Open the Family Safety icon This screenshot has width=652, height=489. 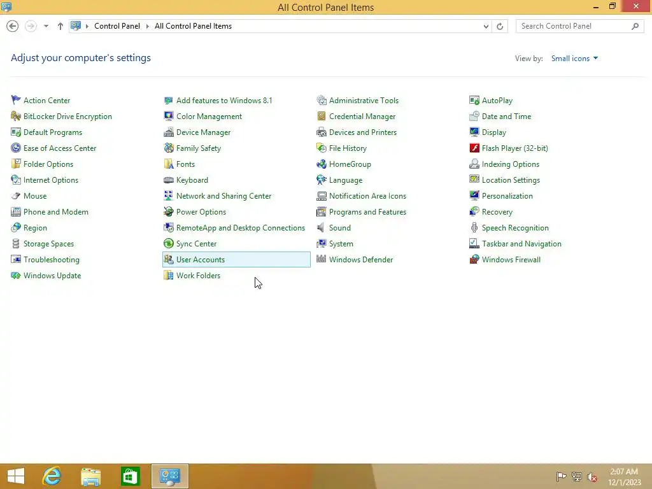(168, 148)
